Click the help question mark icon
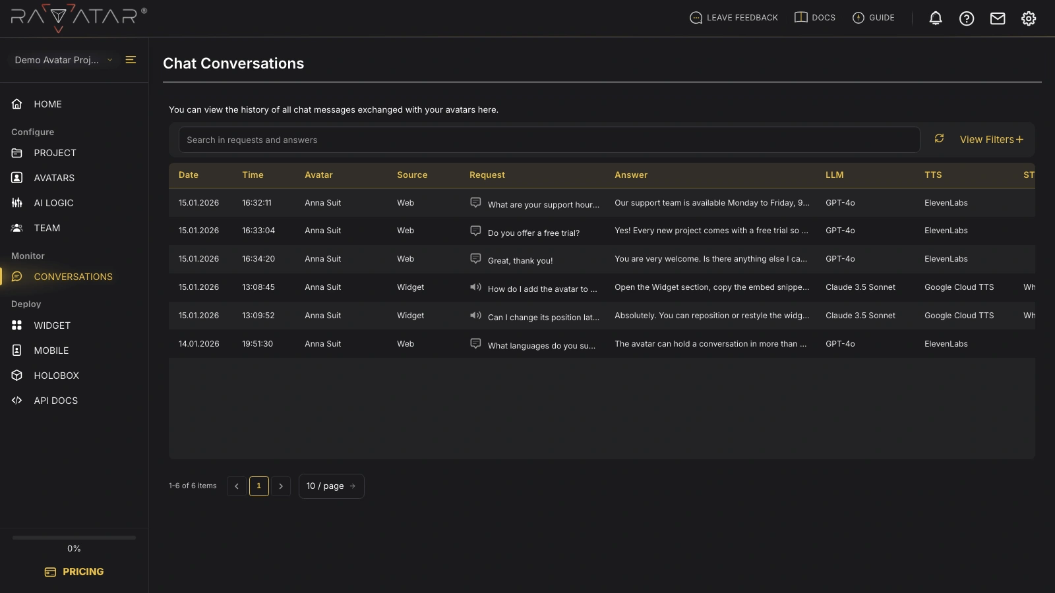Viewport: 1055px width, 593px height. tap(966, 18)
